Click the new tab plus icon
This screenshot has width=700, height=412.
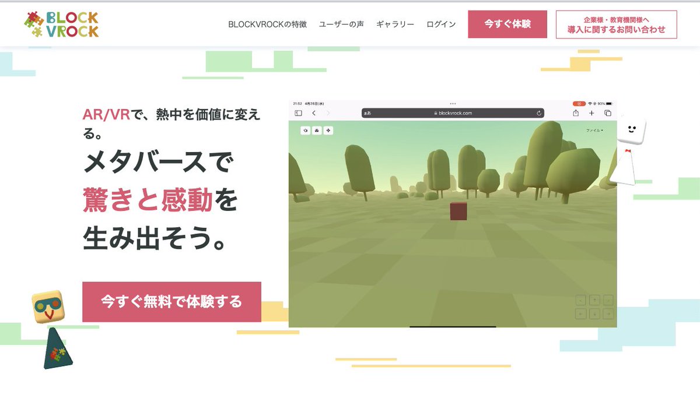pyautogui.click(x=591, y=113)
